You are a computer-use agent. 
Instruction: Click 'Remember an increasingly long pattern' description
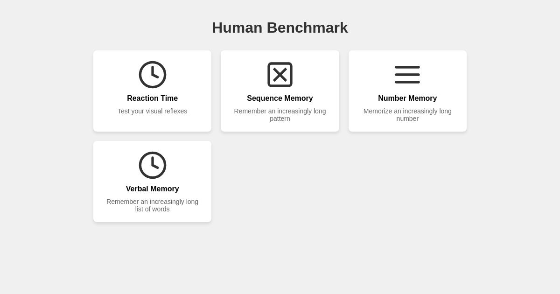pyautogui.click(x=280, y=115)
